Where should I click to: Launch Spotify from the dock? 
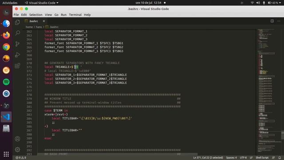(6, 82)
